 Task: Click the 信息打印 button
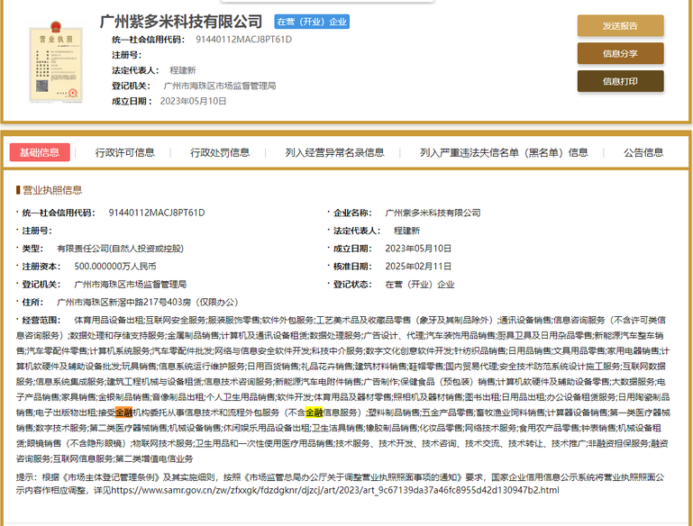620,81
